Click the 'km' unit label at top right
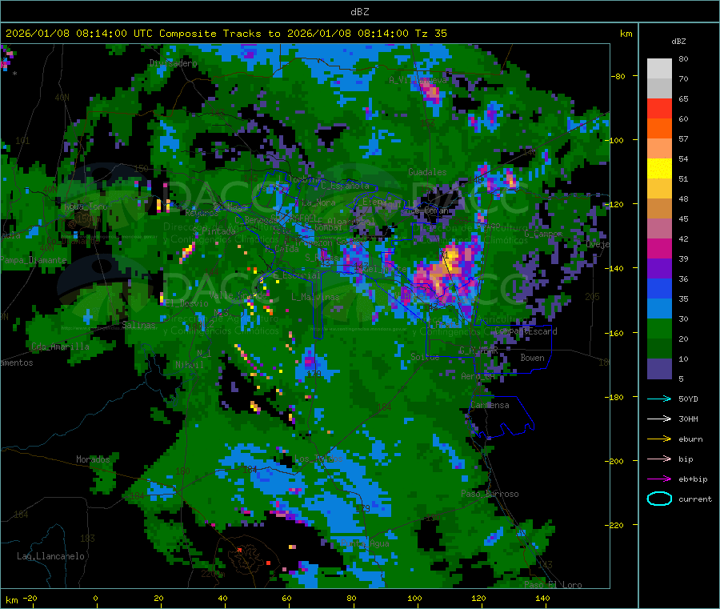Screen dimensions: 720x609 pos(626,34)
